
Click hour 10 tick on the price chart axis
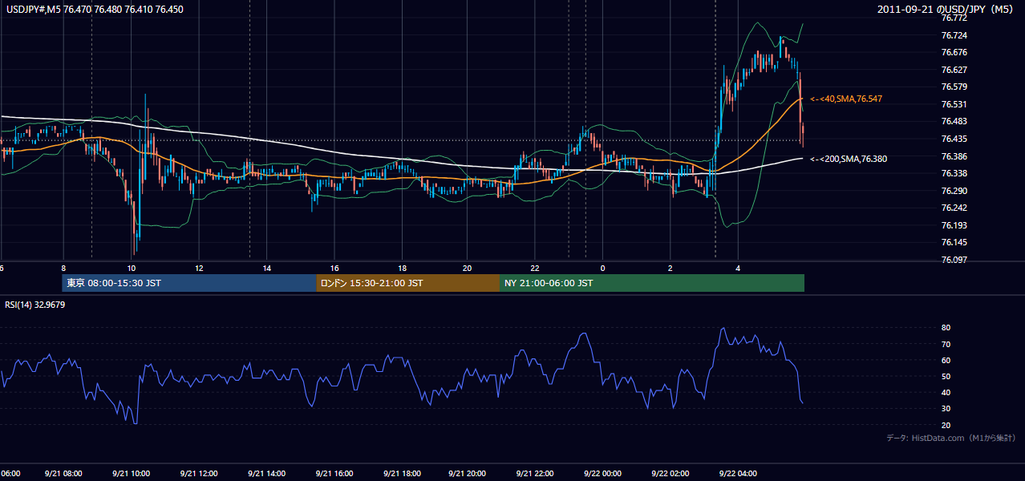(x=131, y=269)
